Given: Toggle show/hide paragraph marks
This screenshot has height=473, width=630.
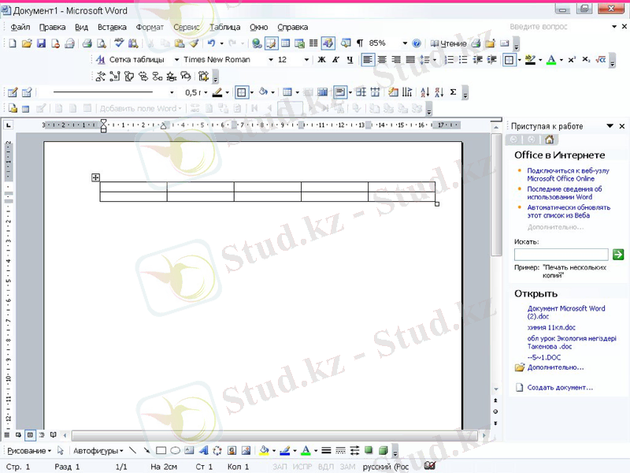Looking at the screenshot, I should point(359,43).
